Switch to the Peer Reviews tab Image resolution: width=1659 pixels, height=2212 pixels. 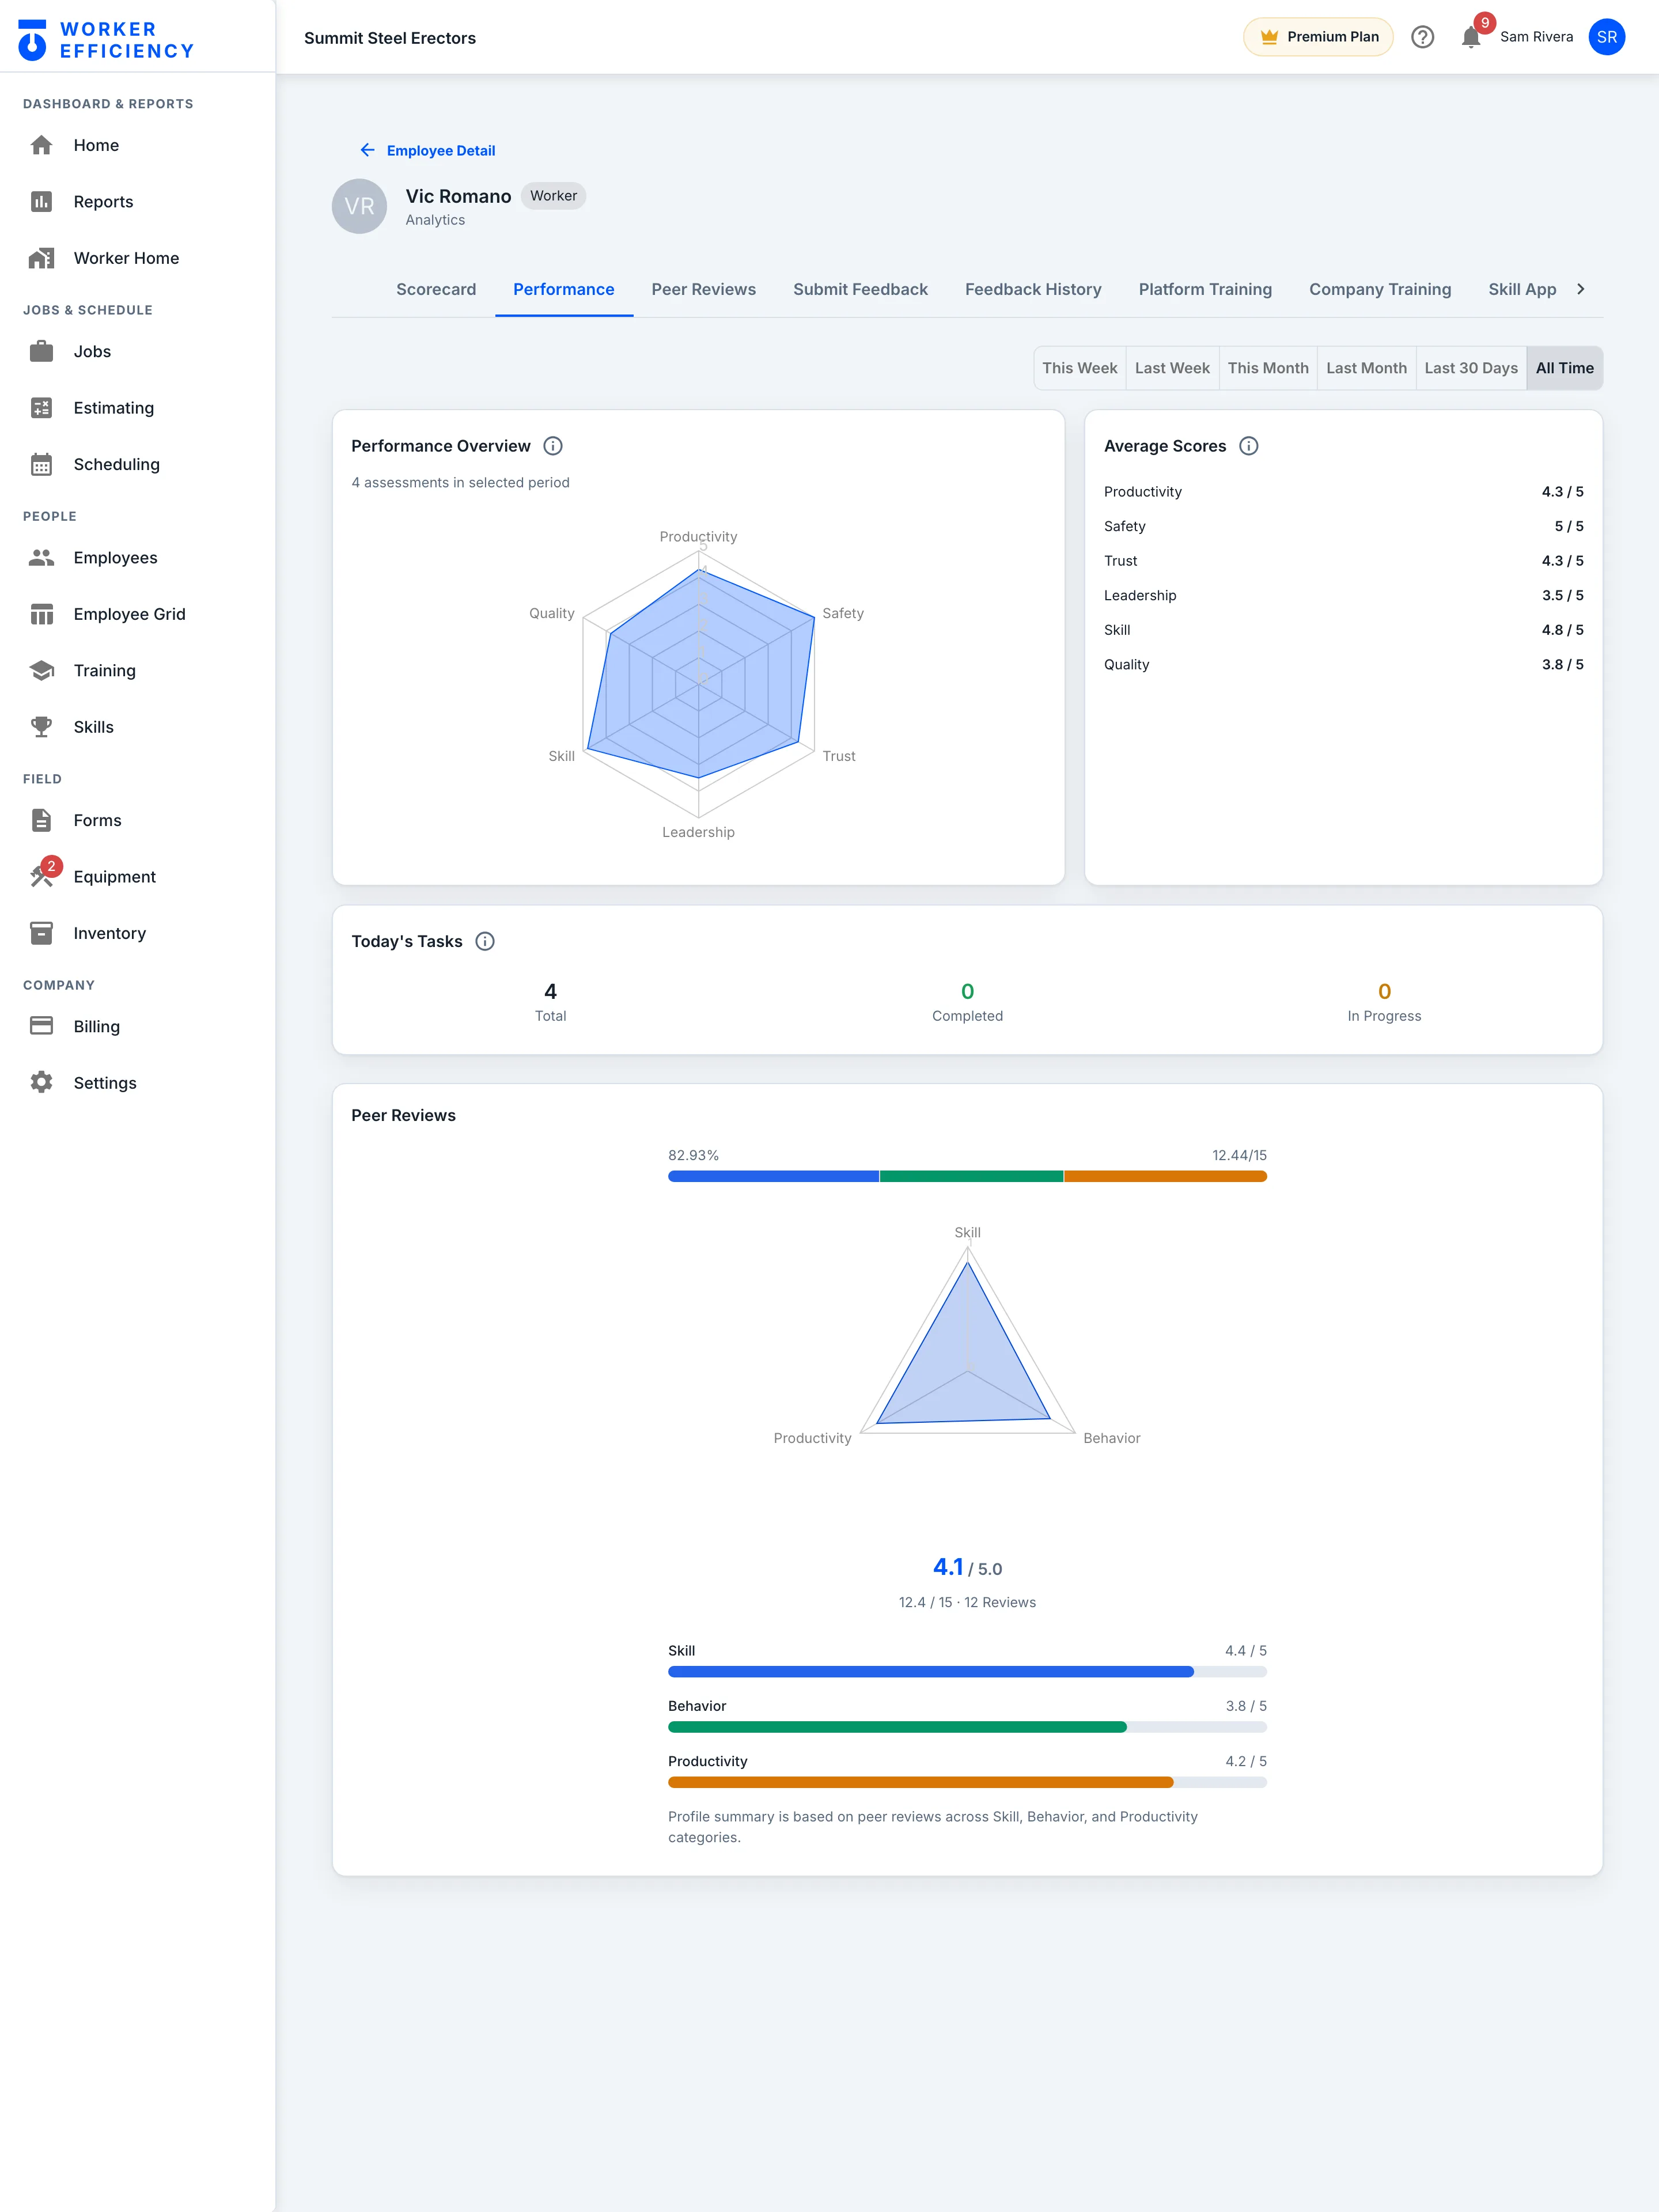coord(703,289)
